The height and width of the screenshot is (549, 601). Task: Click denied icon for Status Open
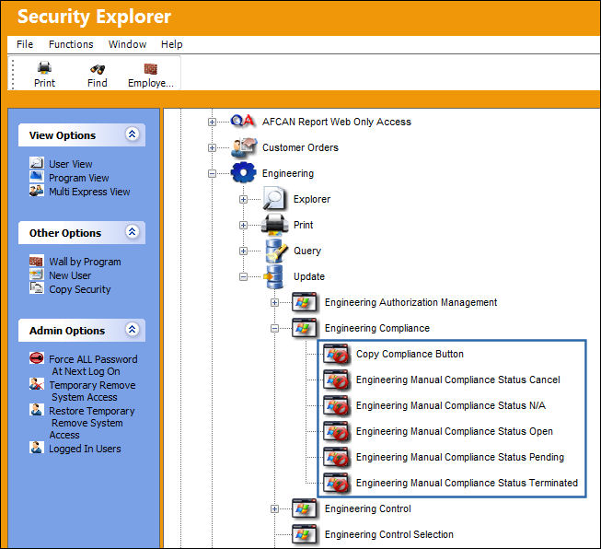tap(336, 431)
